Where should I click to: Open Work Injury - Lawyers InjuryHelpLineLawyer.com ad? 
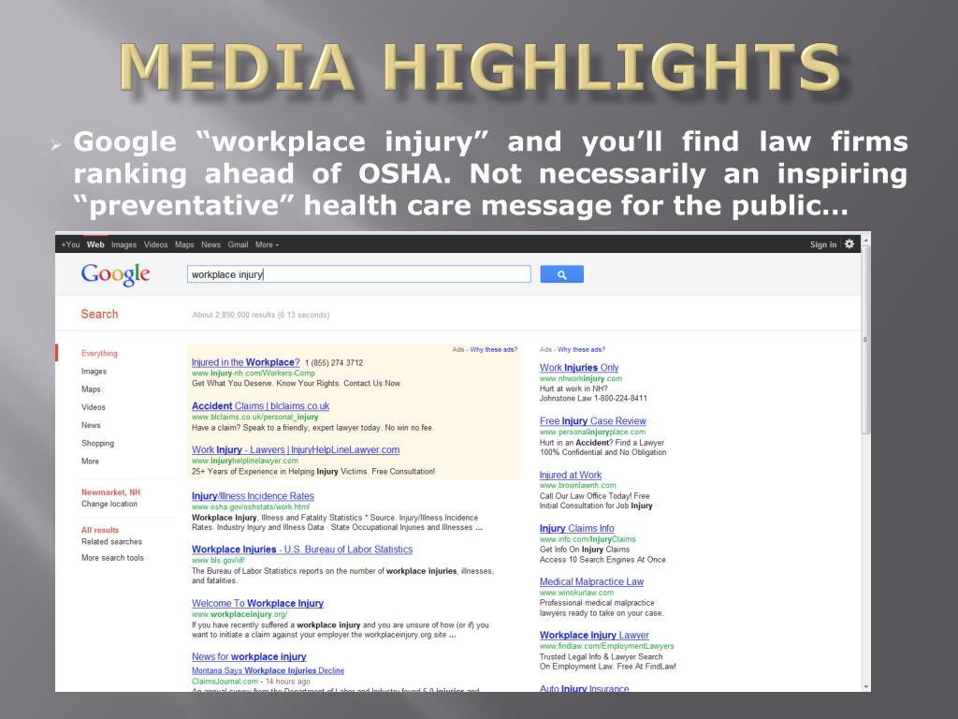[296, 450]
